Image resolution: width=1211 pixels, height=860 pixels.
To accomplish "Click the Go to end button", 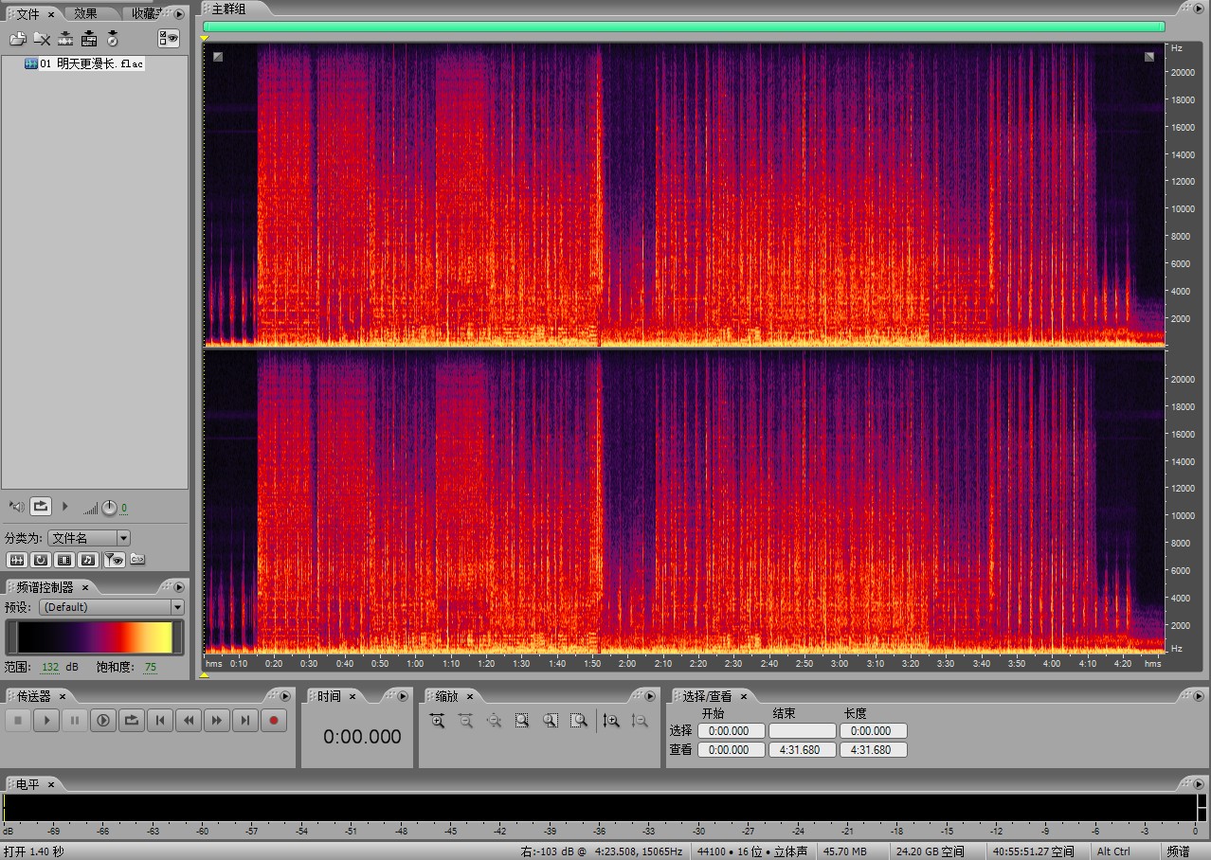I will click(x=245, y=721).
